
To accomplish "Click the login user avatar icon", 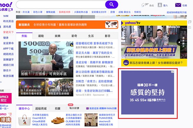I will point(160,5).
